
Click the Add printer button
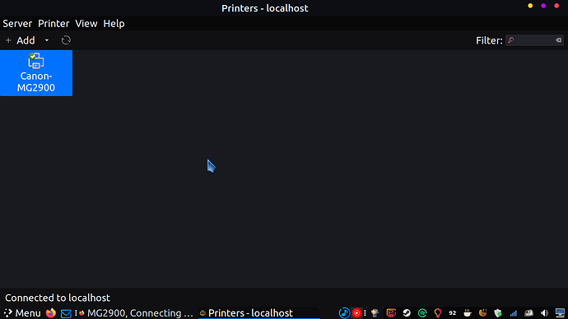click(x=21, y=40)
